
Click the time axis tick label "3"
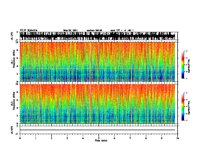67,138
